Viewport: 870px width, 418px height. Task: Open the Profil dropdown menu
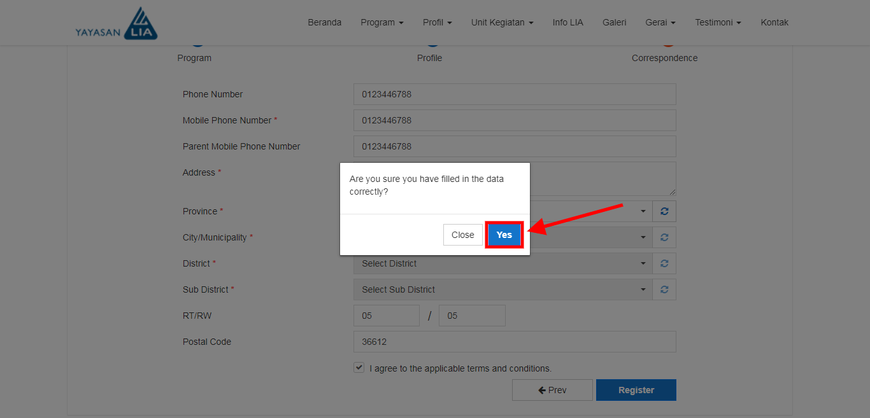pyautogui.click(x=437, y=22)
